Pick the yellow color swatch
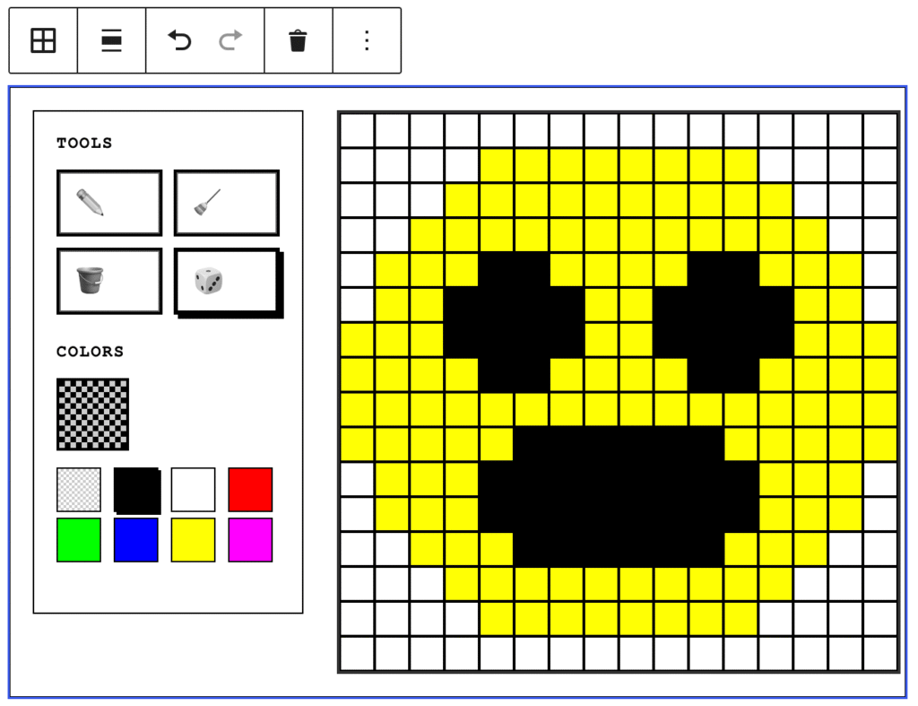 tap(194, 540)
